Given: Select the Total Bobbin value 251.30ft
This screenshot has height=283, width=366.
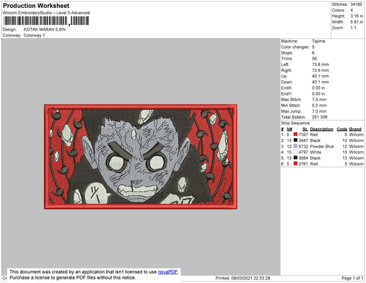Looking at the screenshot, I should coord(320,117).
